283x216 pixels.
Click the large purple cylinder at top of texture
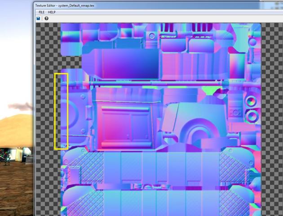(125, 63)
